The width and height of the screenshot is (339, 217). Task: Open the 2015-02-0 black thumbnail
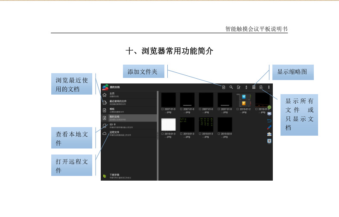click(225, 125)
